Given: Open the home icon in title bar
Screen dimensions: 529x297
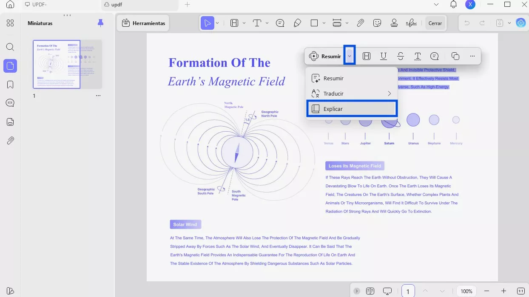Looking at the screenshot, I should pos(10,5).
